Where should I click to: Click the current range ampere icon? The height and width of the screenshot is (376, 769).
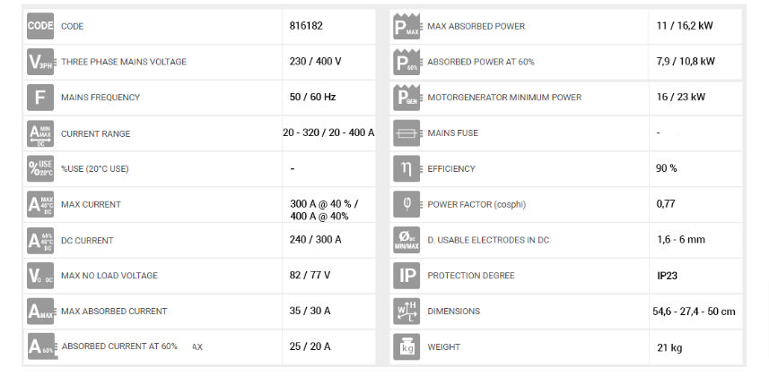[40, 133]
